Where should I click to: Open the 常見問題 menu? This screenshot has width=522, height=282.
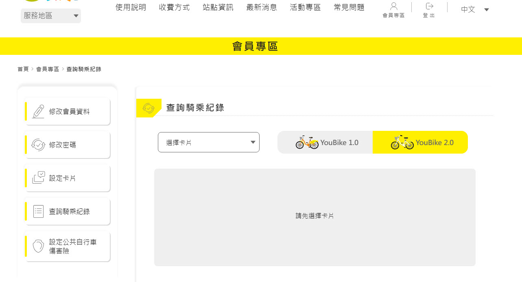pos(349,7)
